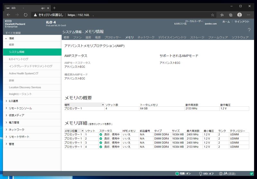Open a new browser tab with plus

click(x=54, y=8)
